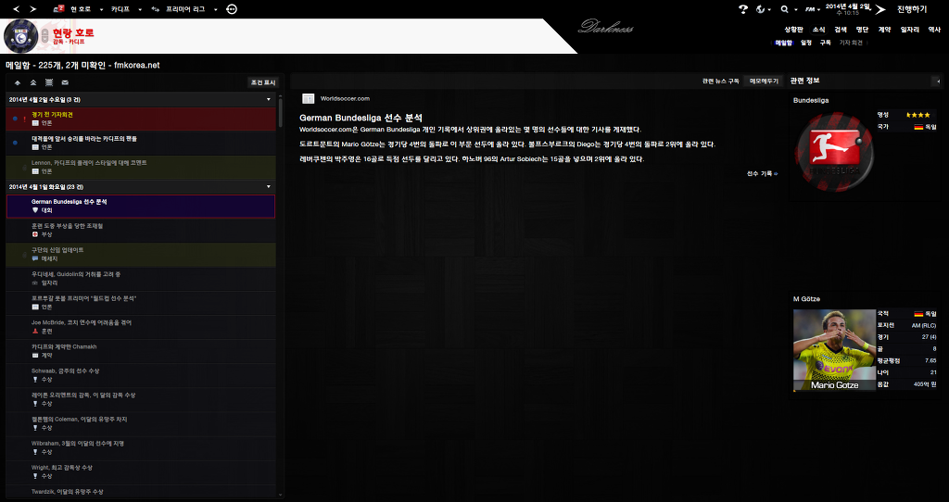Select the 메일함 sub-tab
This screenshot has width=949, height=502.
tap(784, 43)
